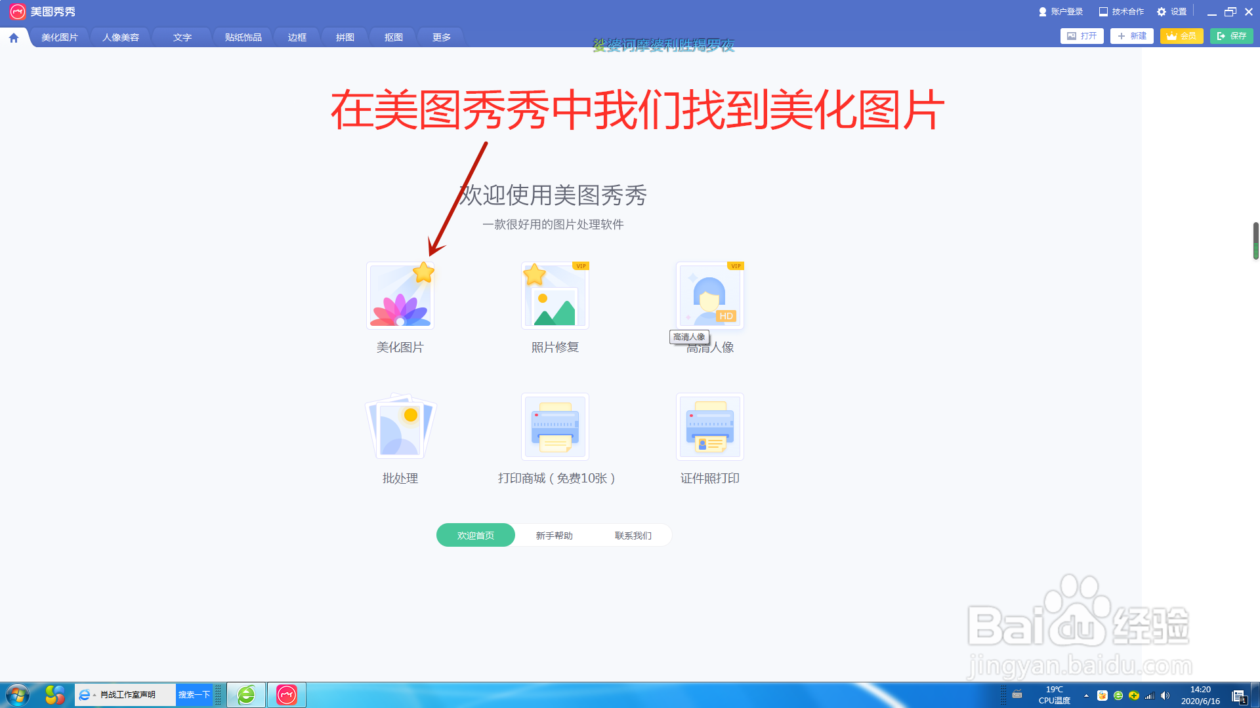Screen dimensions: 1260x708
Task: Open the 证件照打印 ID photo print icon
Action: click(x=709, y=427)
